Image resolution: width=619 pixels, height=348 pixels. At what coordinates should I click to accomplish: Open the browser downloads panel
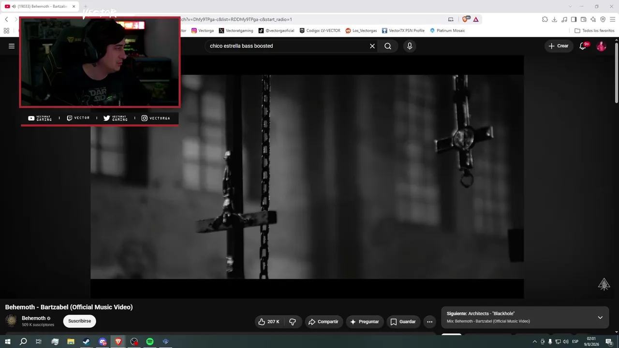(x=555, y=19)
